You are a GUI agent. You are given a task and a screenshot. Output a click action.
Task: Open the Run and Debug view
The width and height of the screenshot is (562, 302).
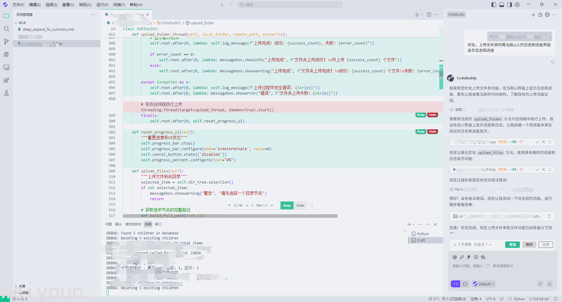point(6,54)
